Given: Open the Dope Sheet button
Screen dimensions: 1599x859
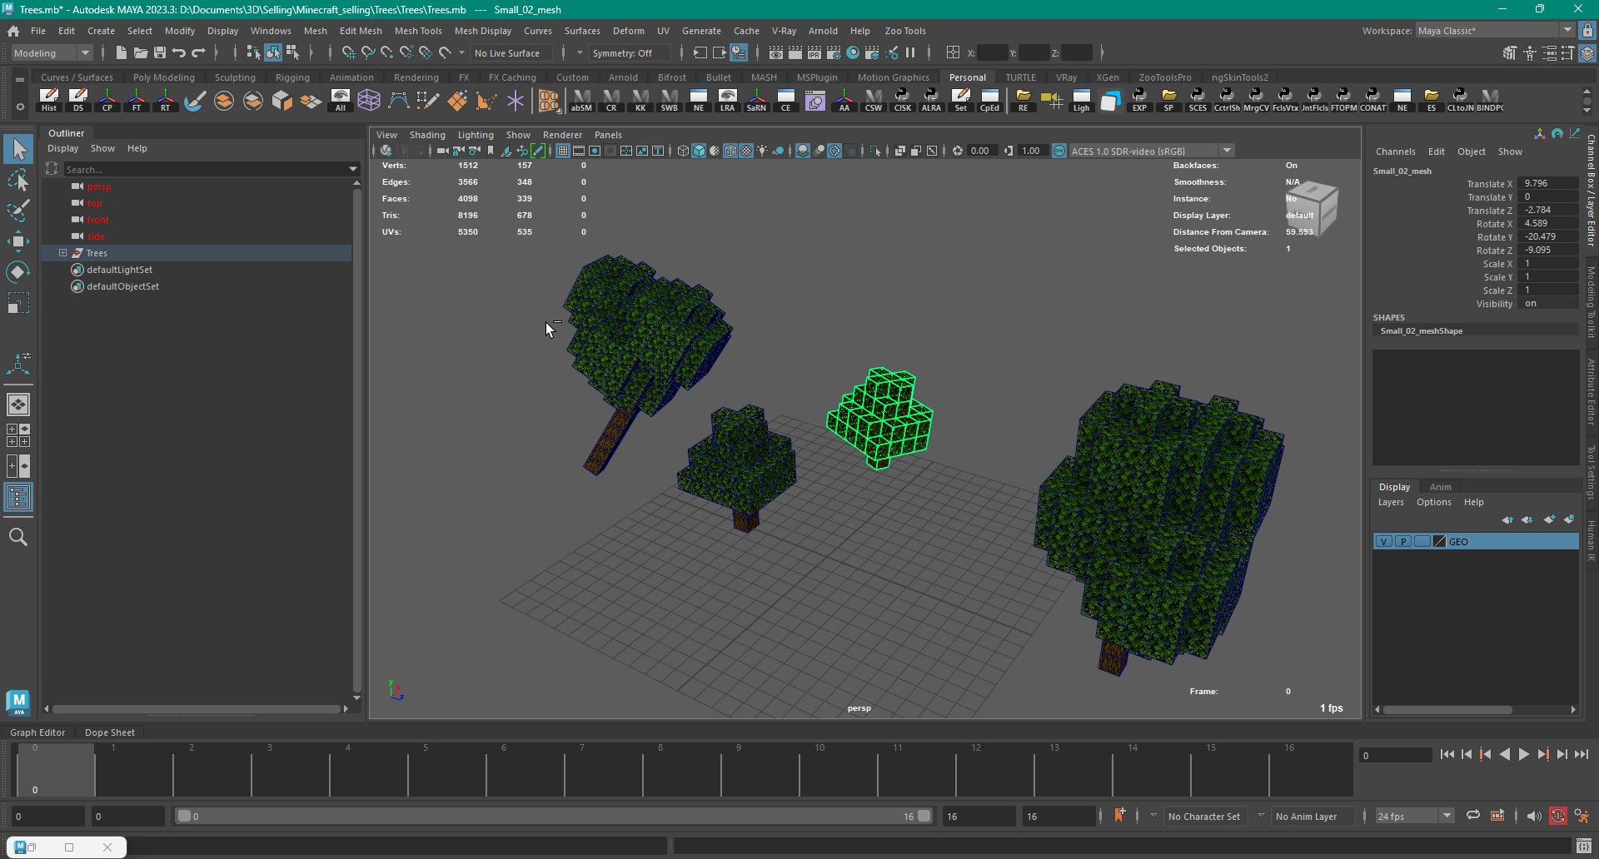Looking at the screenshot, I should 110,732.
